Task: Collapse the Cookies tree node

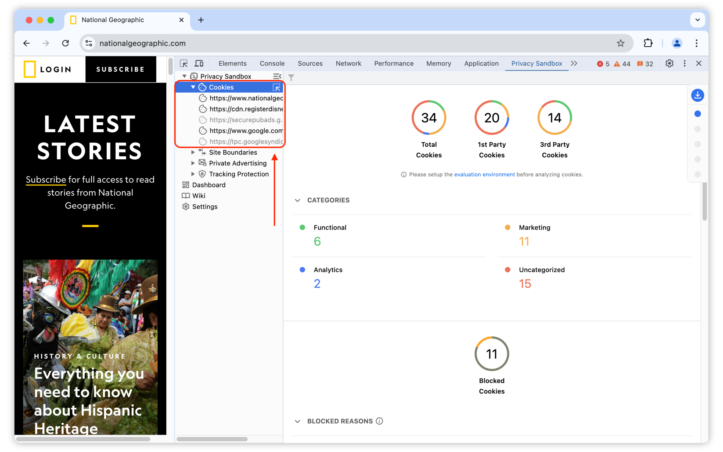Action: click(x=193, y=87)
